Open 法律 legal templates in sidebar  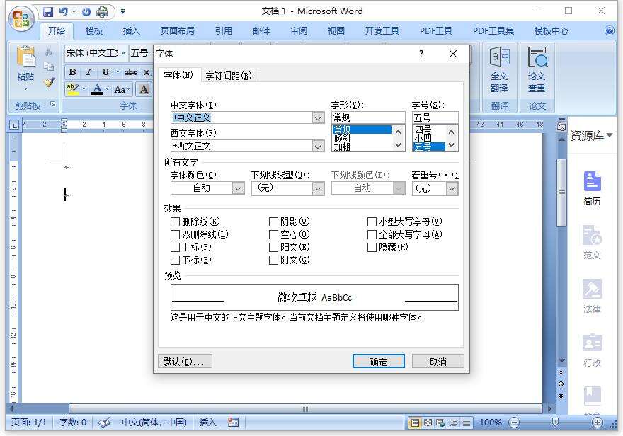(592, 297)
